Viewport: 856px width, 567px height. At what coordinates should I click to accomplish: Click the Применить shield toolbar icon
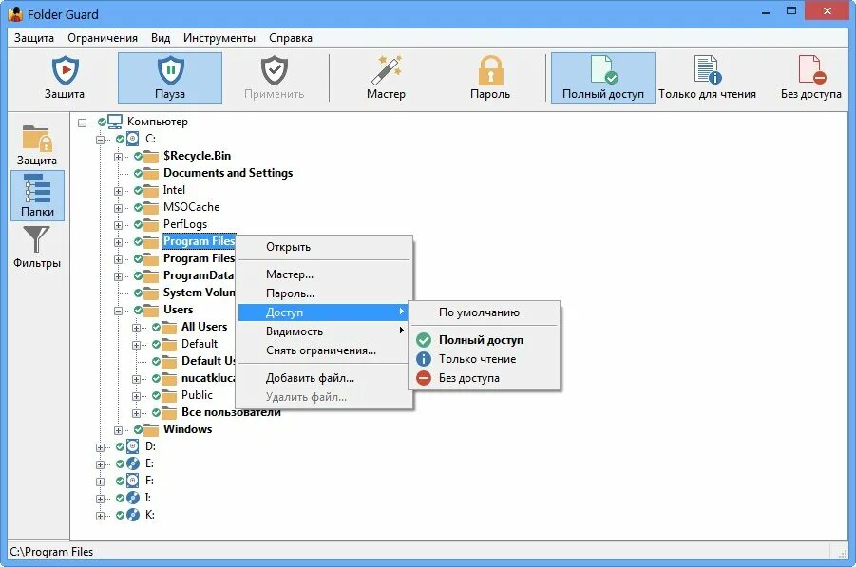click(x=274, y=70)
